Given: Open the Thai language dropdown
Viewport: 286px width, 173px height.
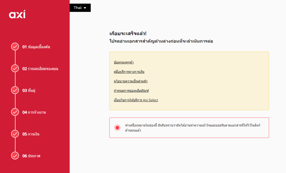Looking at the screenshot, I should pos(80,8).
